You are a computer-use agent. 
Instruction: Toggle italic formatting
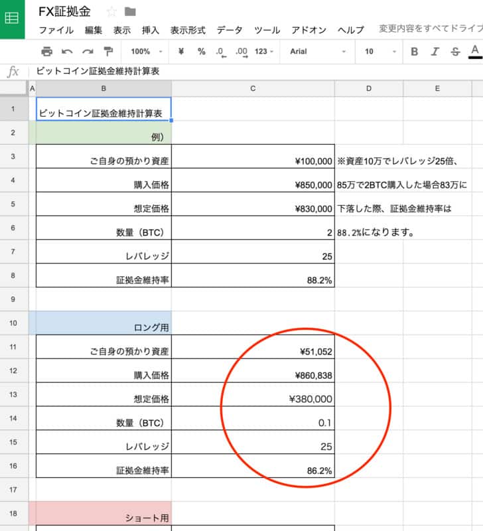click(x=435, y=52)
